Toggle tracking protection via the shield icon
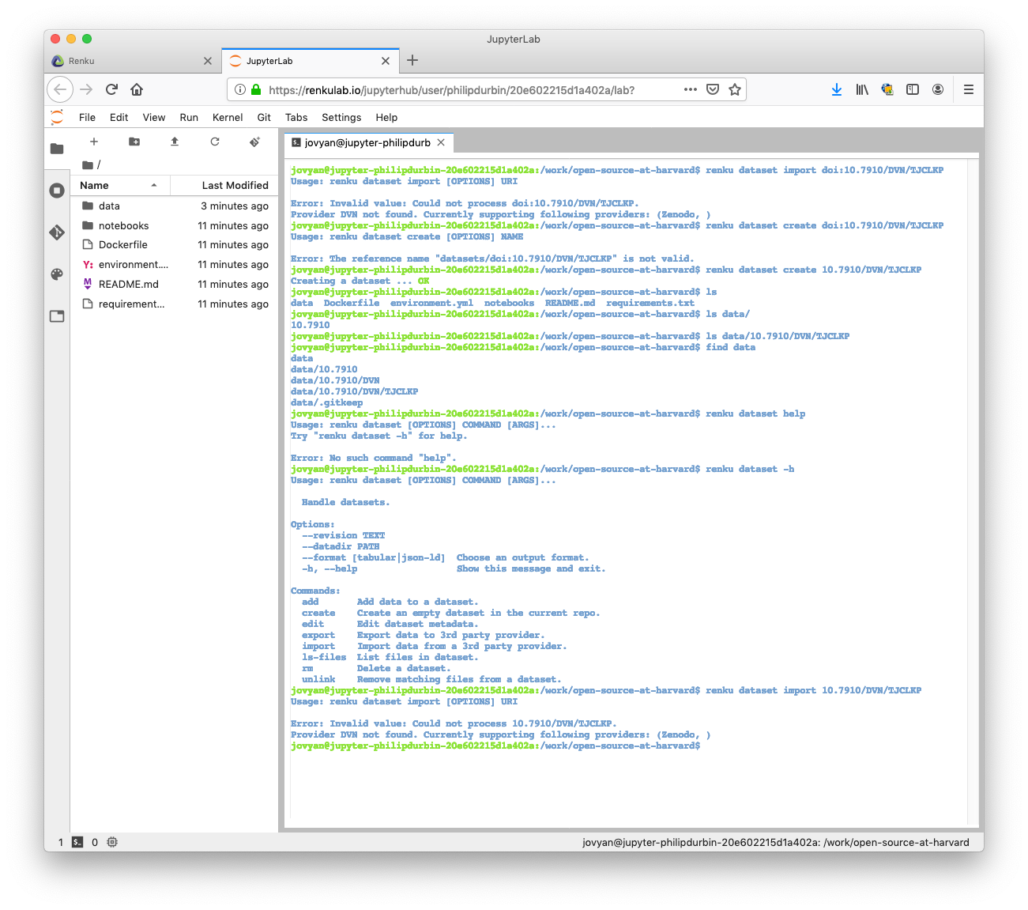The image size is (1028, 910). 713,89
